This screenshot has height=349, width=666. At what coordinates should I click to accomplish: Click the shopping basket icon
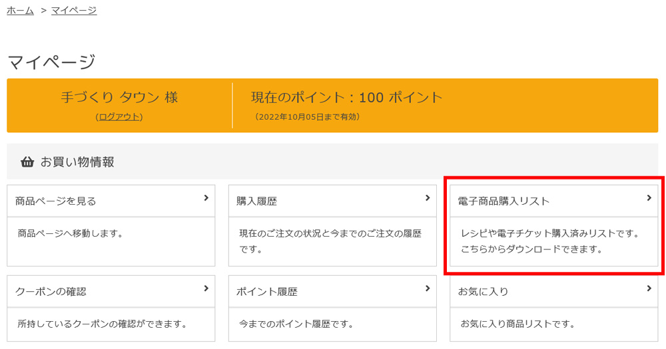point(27,162)
